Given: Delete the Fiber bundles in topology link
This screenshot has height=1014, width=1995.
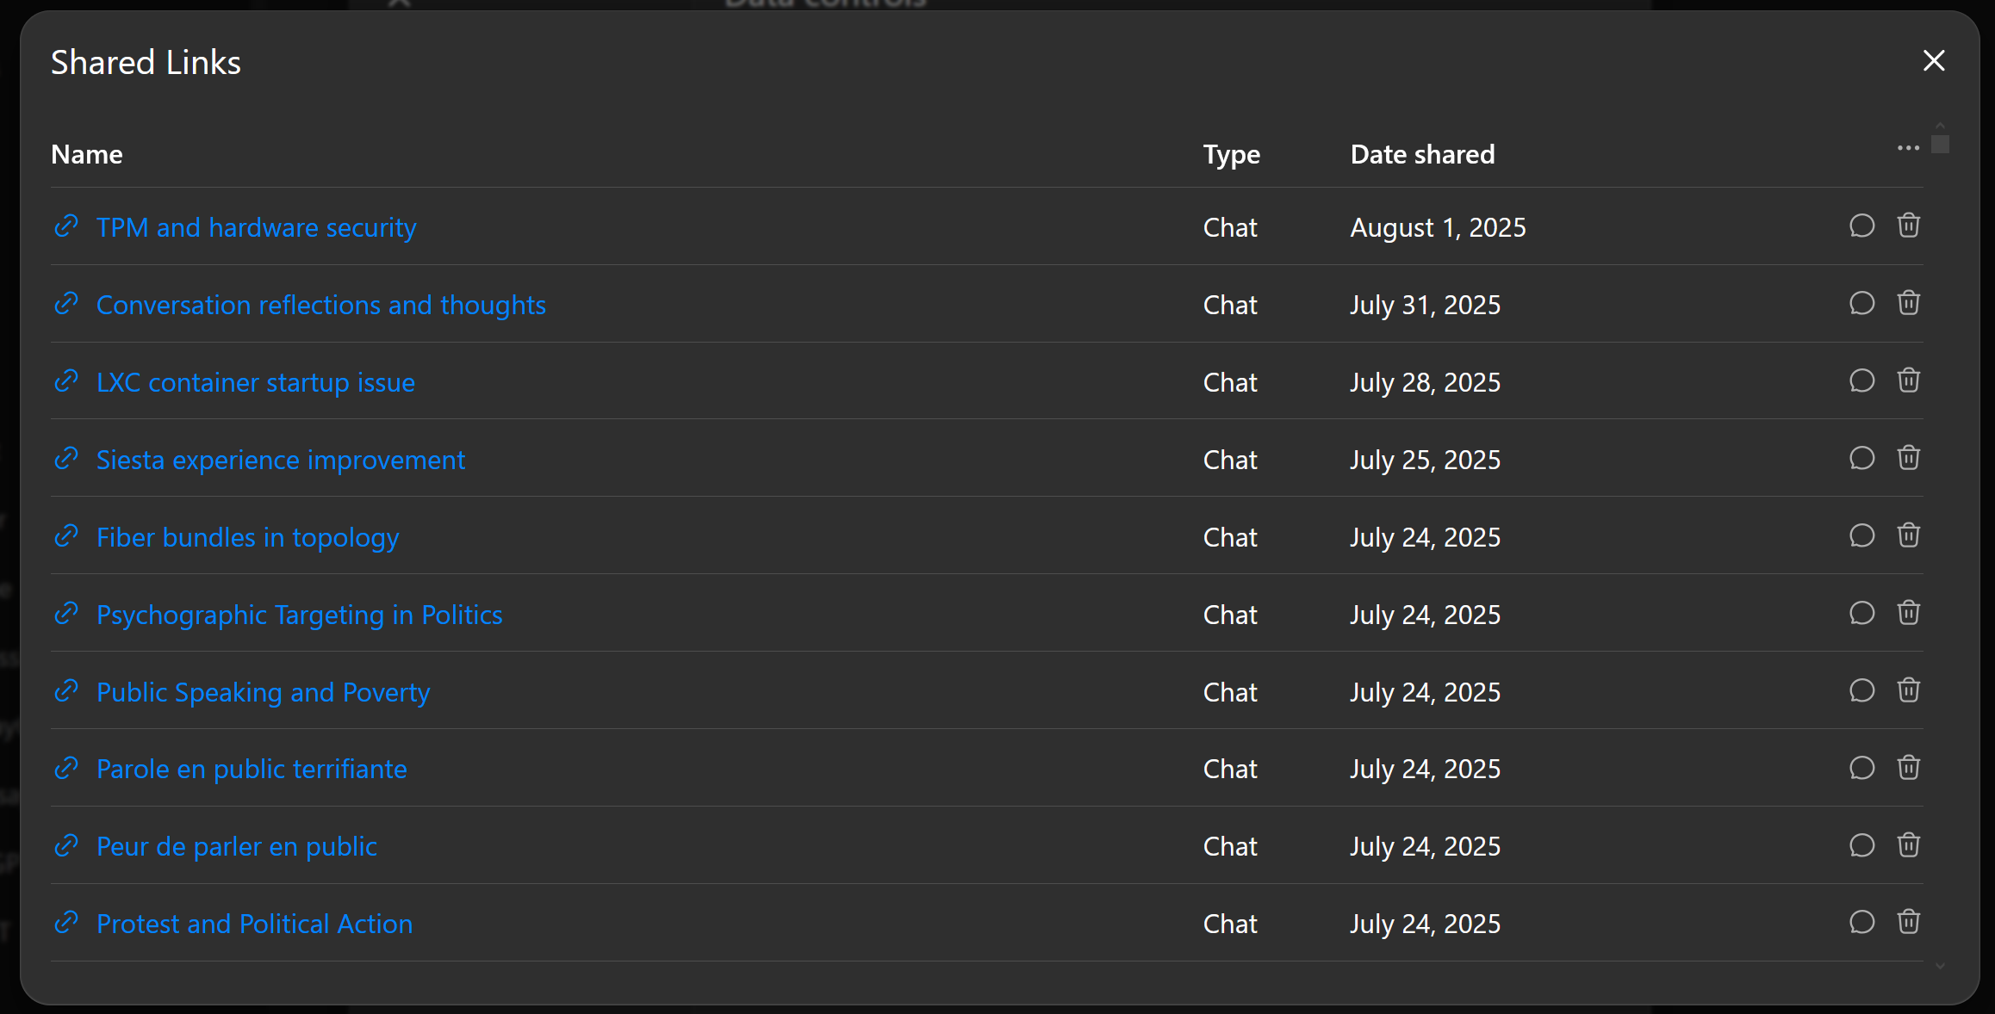Looking at the screenshot, I should click(x=1908, y=535).
